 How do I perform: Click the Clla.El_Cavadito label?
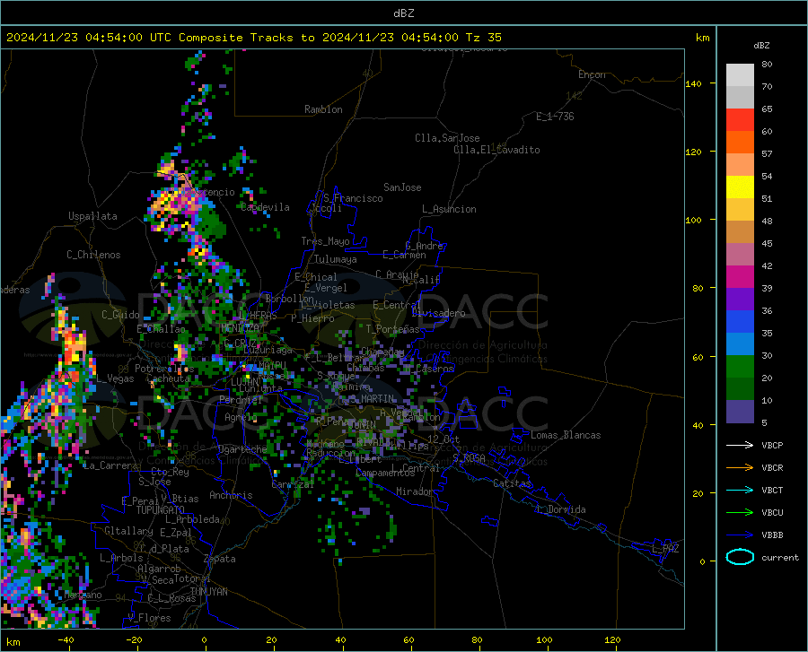tap(496, 150)
